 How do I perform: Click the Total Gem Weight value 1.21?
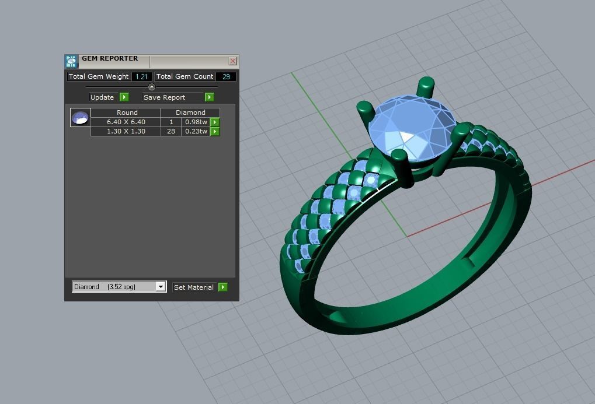pos(141,76)
